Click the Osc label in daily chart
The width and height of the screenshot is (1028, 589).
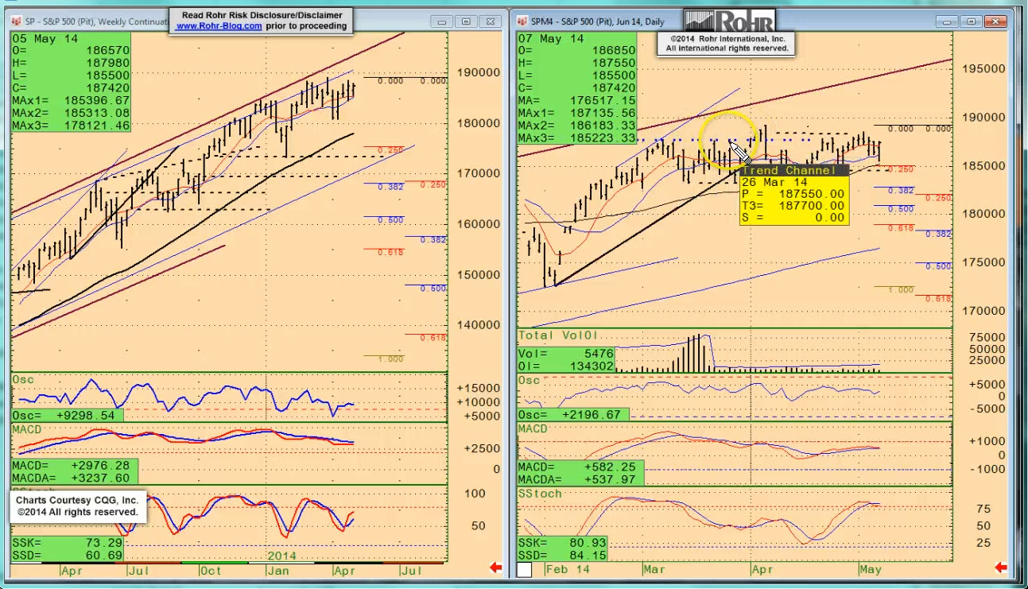[529, 381]
